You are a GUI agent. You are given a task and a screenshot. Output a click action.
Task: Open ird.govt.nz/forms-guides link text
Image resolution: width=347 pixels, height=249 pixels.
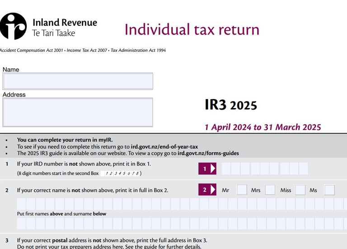208,153
